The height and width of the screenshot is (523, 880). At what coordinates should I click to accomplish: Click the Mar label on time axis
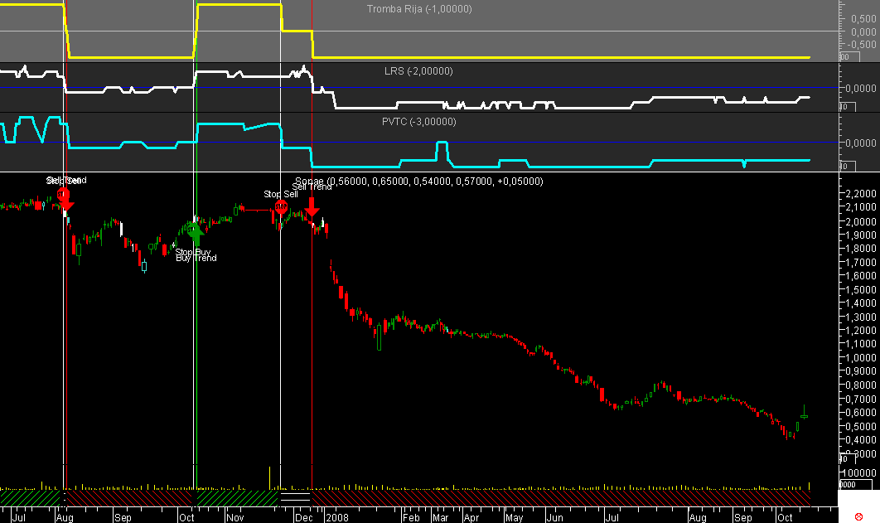click(441, 517)
